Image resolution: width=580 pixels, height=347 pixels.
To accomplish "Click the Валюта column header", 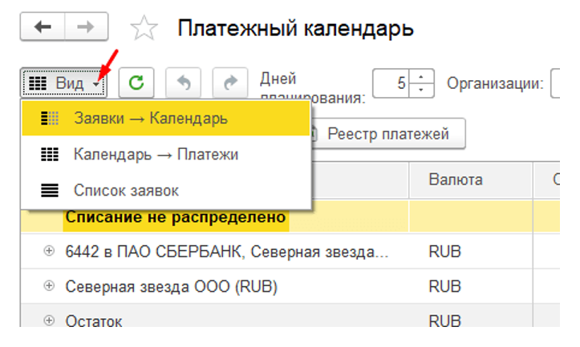I will pos(470,180).
